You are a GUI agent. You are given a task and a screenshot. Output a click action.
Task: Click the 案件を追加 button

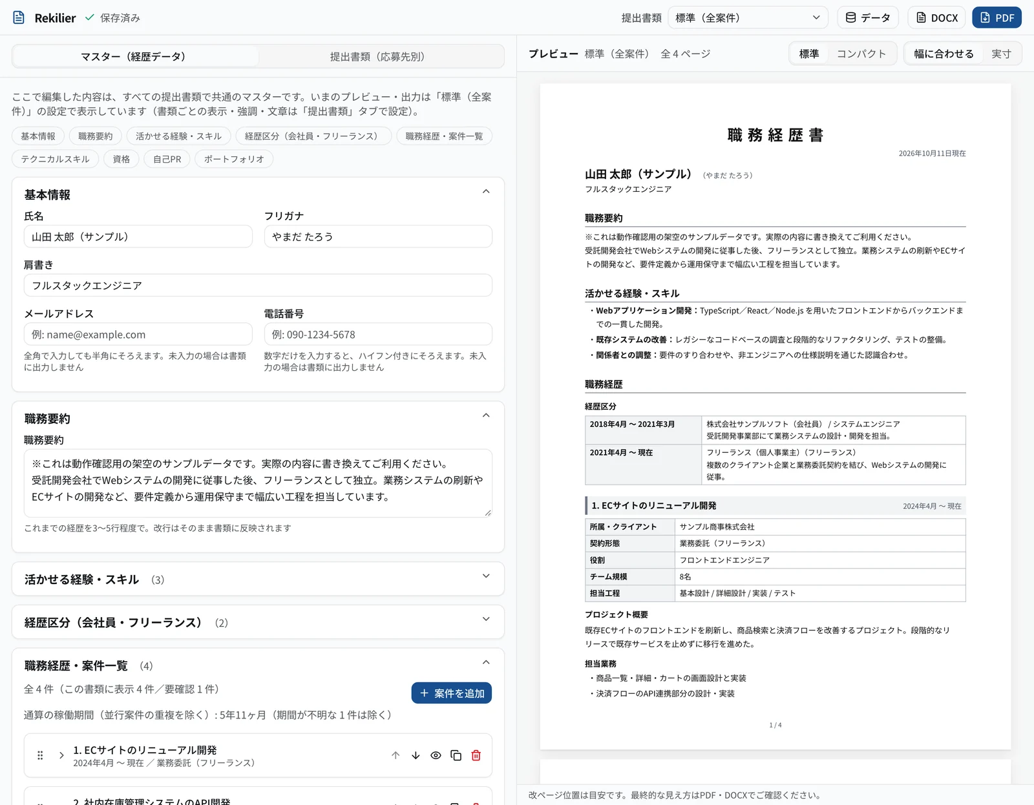coord(452,693)
